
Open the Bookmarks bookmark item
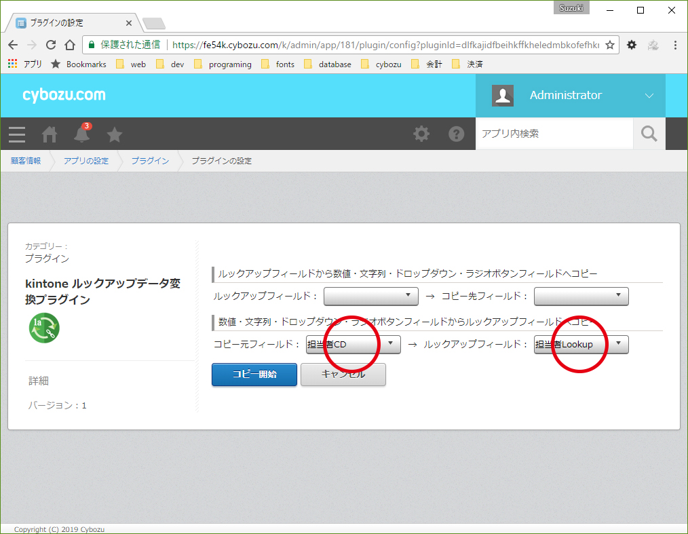click(79, 64)
